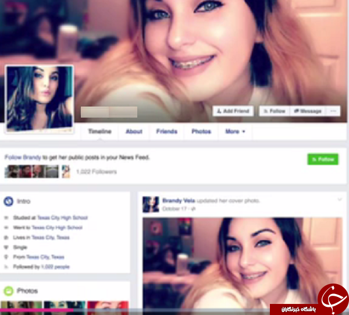The image size is (349, 315).
Task: Open the profile picture thumbnail
Action: click(40, 99)
